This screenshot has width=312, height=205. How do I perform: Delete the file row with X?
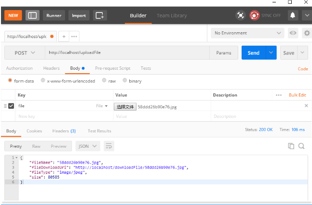click(x=306, y=106)
